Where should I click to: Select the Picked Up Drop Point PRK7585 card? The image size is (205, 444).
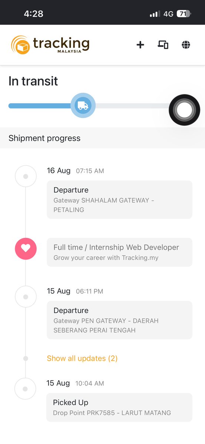point(119,407)
